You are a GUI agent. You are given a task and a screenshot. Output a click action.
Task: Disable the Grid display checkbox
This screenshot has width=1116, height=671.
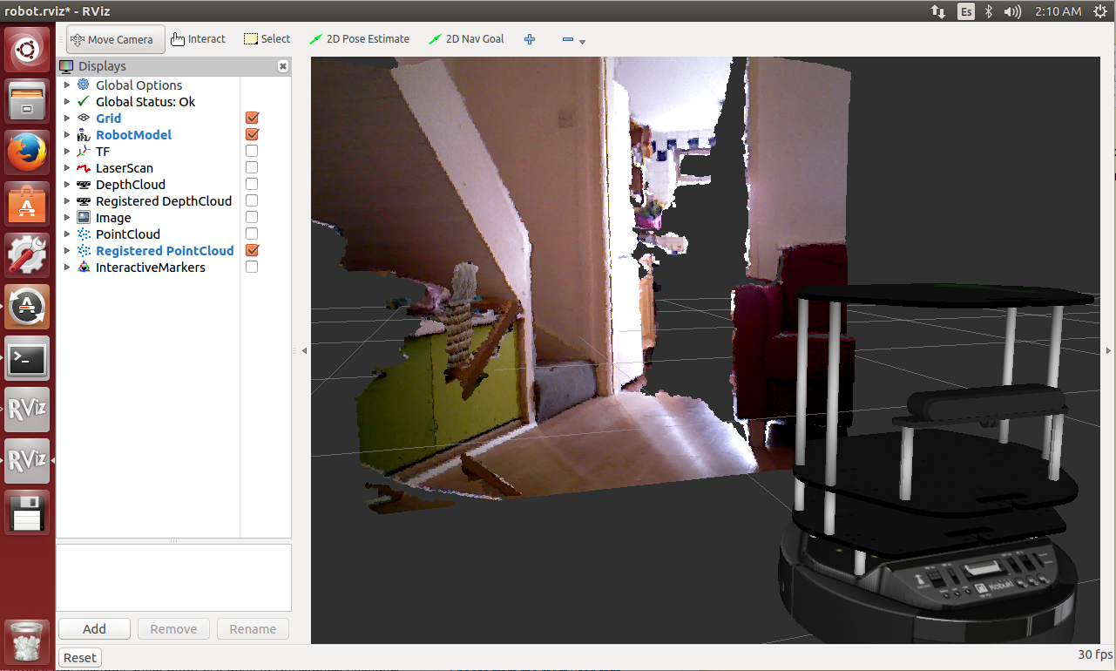click(x=252, y=118)
